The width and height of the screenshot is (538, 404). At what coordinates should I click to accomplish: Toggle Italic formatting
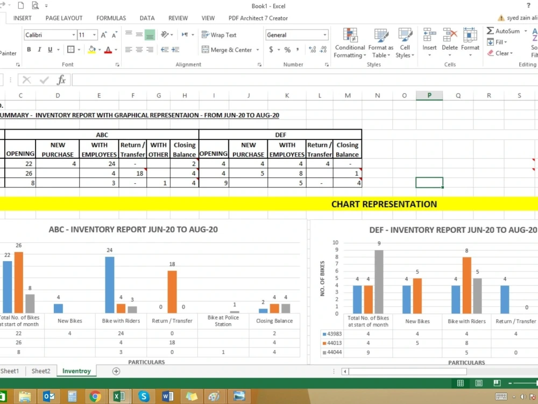pyautogui.click(x=39, y=50)
